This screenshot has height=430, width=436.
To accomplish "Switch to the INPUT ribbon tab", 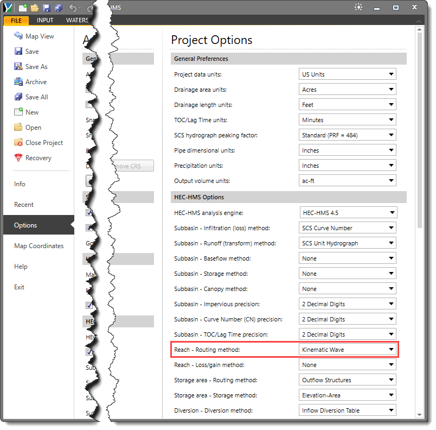I will tap(45, 20).
